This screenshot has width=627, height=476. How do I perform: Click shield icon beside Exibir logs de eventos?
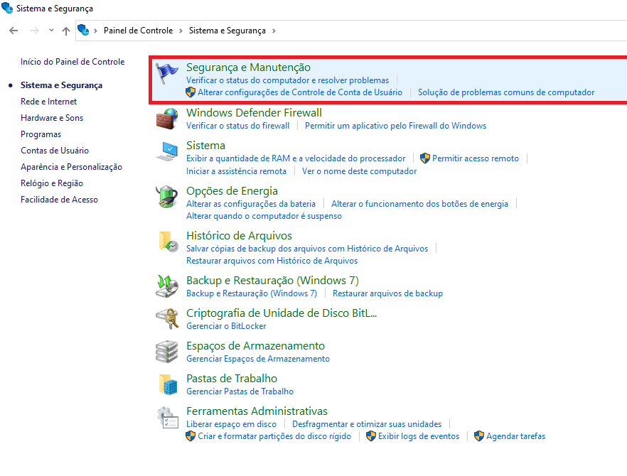click(371, 436)
